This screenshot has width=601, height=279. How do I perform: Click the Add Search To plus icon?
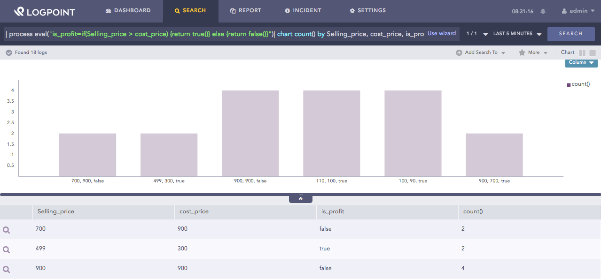(x=459, y=53)
